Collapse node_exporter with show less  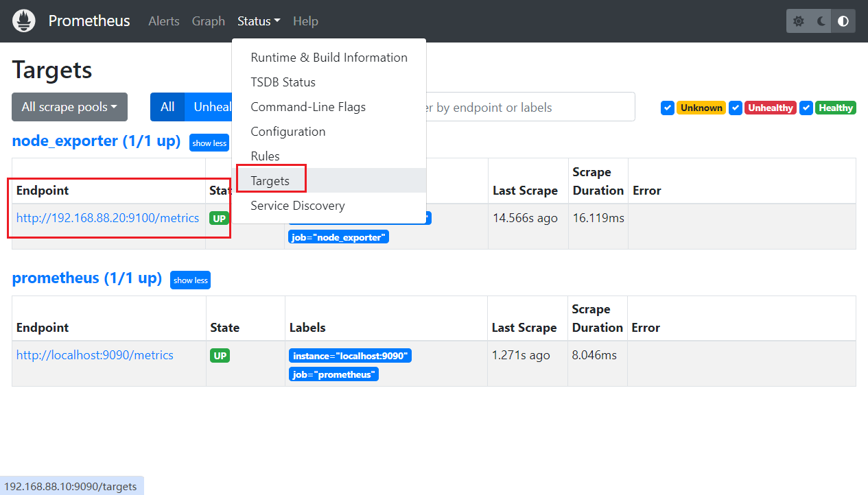tap(209, 143)
